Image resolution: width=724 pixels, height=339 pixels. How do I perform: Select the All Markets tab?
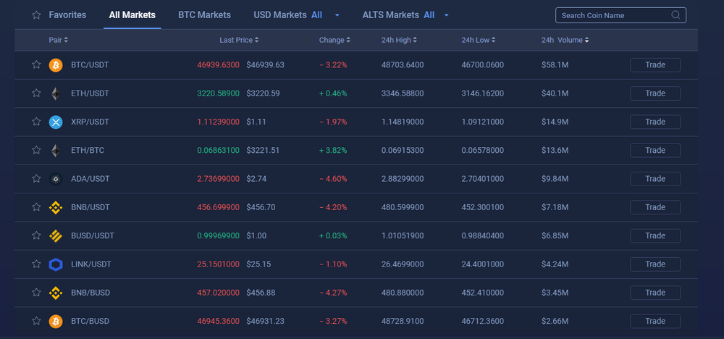coord(132,14)
